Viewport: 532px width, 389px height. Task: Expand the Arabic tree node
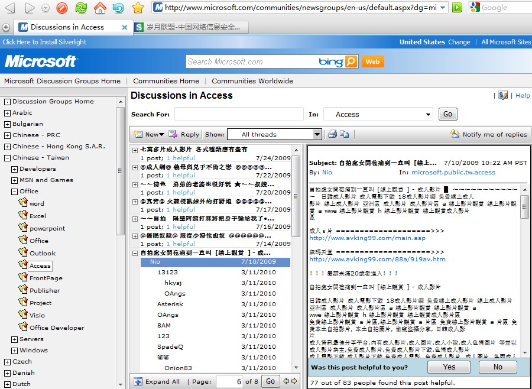7,113
